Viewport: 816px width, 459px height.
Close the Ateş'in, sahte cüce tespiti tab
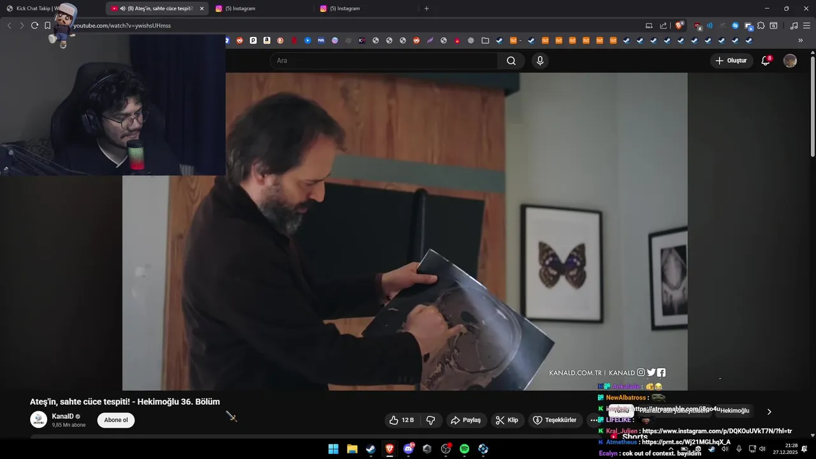[x=201, y=8]
